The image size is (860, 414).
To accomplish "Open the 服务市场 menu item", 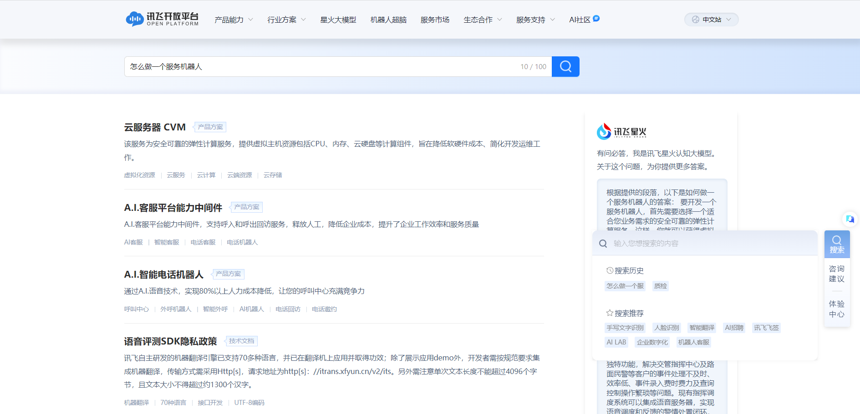I will point(435,20).
